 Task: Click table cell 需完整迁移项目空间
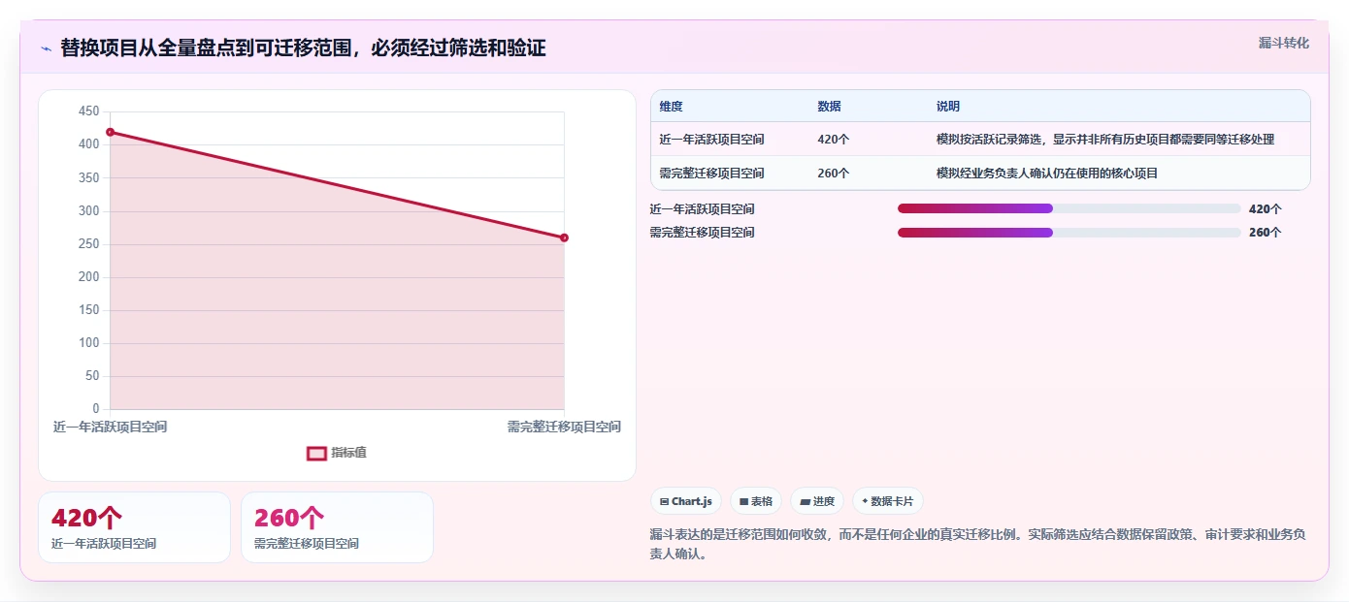[x=712, y=174]
